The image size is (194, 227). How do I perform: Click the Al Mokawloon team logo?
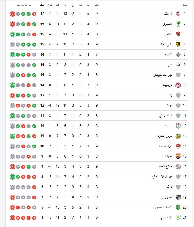[178, 197]
